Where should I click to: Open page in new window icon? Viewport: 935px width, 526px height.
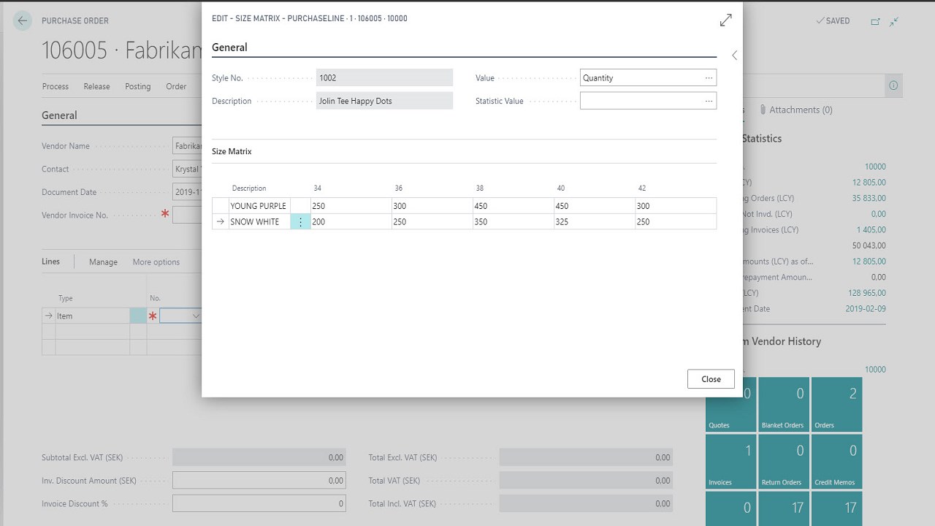tap(875, 22)
